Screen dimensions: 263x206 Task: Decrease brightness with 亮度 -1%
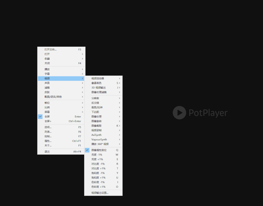point(103,155)
